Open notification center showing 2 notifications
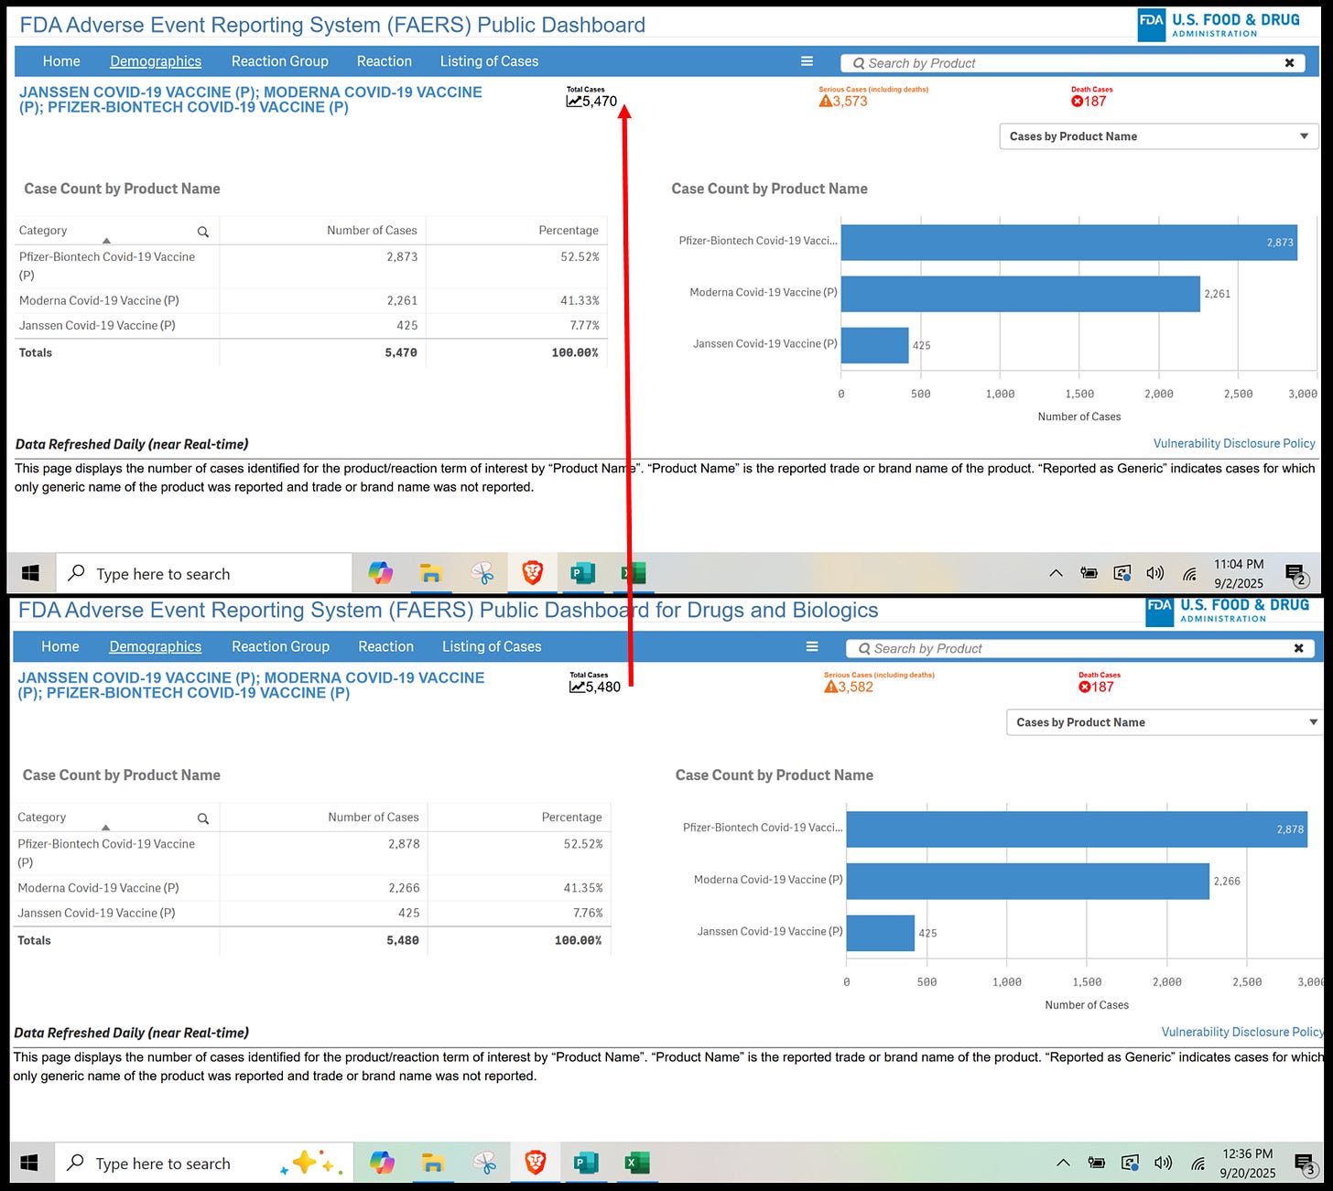 pyautogui.click(x=1297, y=575)
